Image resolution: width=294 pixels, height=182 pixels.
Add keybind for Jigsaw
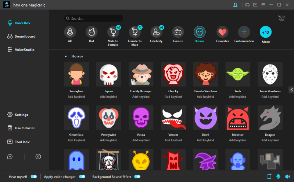(x=108, y=97)
